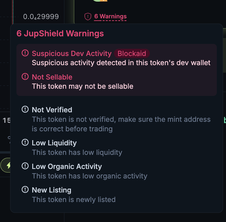Click the Low Organic Activity warning icon

[25, 166]
